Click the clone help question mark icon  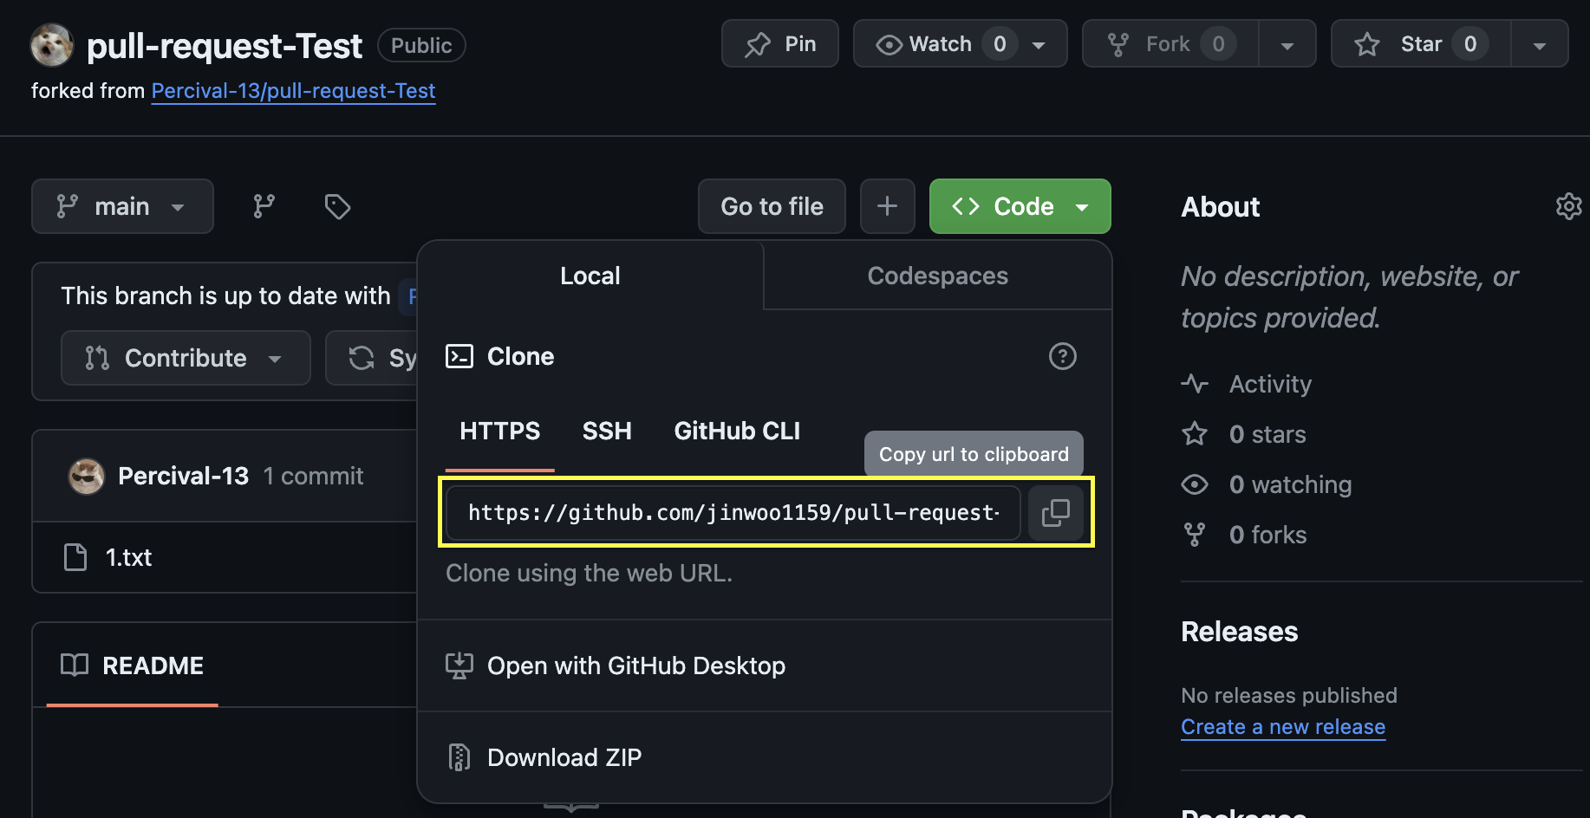click(1063, 356)
